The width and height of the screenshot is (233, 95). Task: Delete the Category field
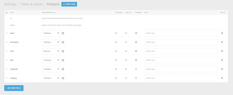[222, 78]
